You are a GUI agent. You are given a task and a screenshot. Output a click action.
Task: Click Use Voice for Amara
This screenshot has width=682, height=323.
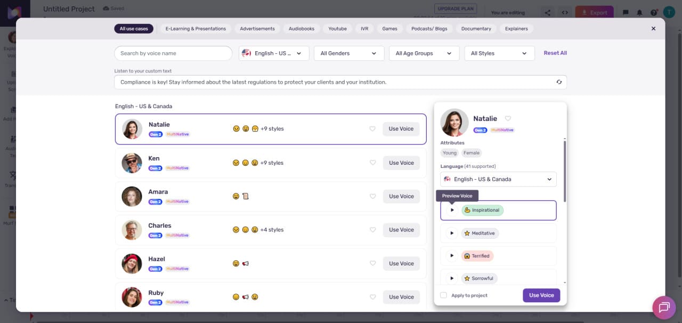coord(401,196)
